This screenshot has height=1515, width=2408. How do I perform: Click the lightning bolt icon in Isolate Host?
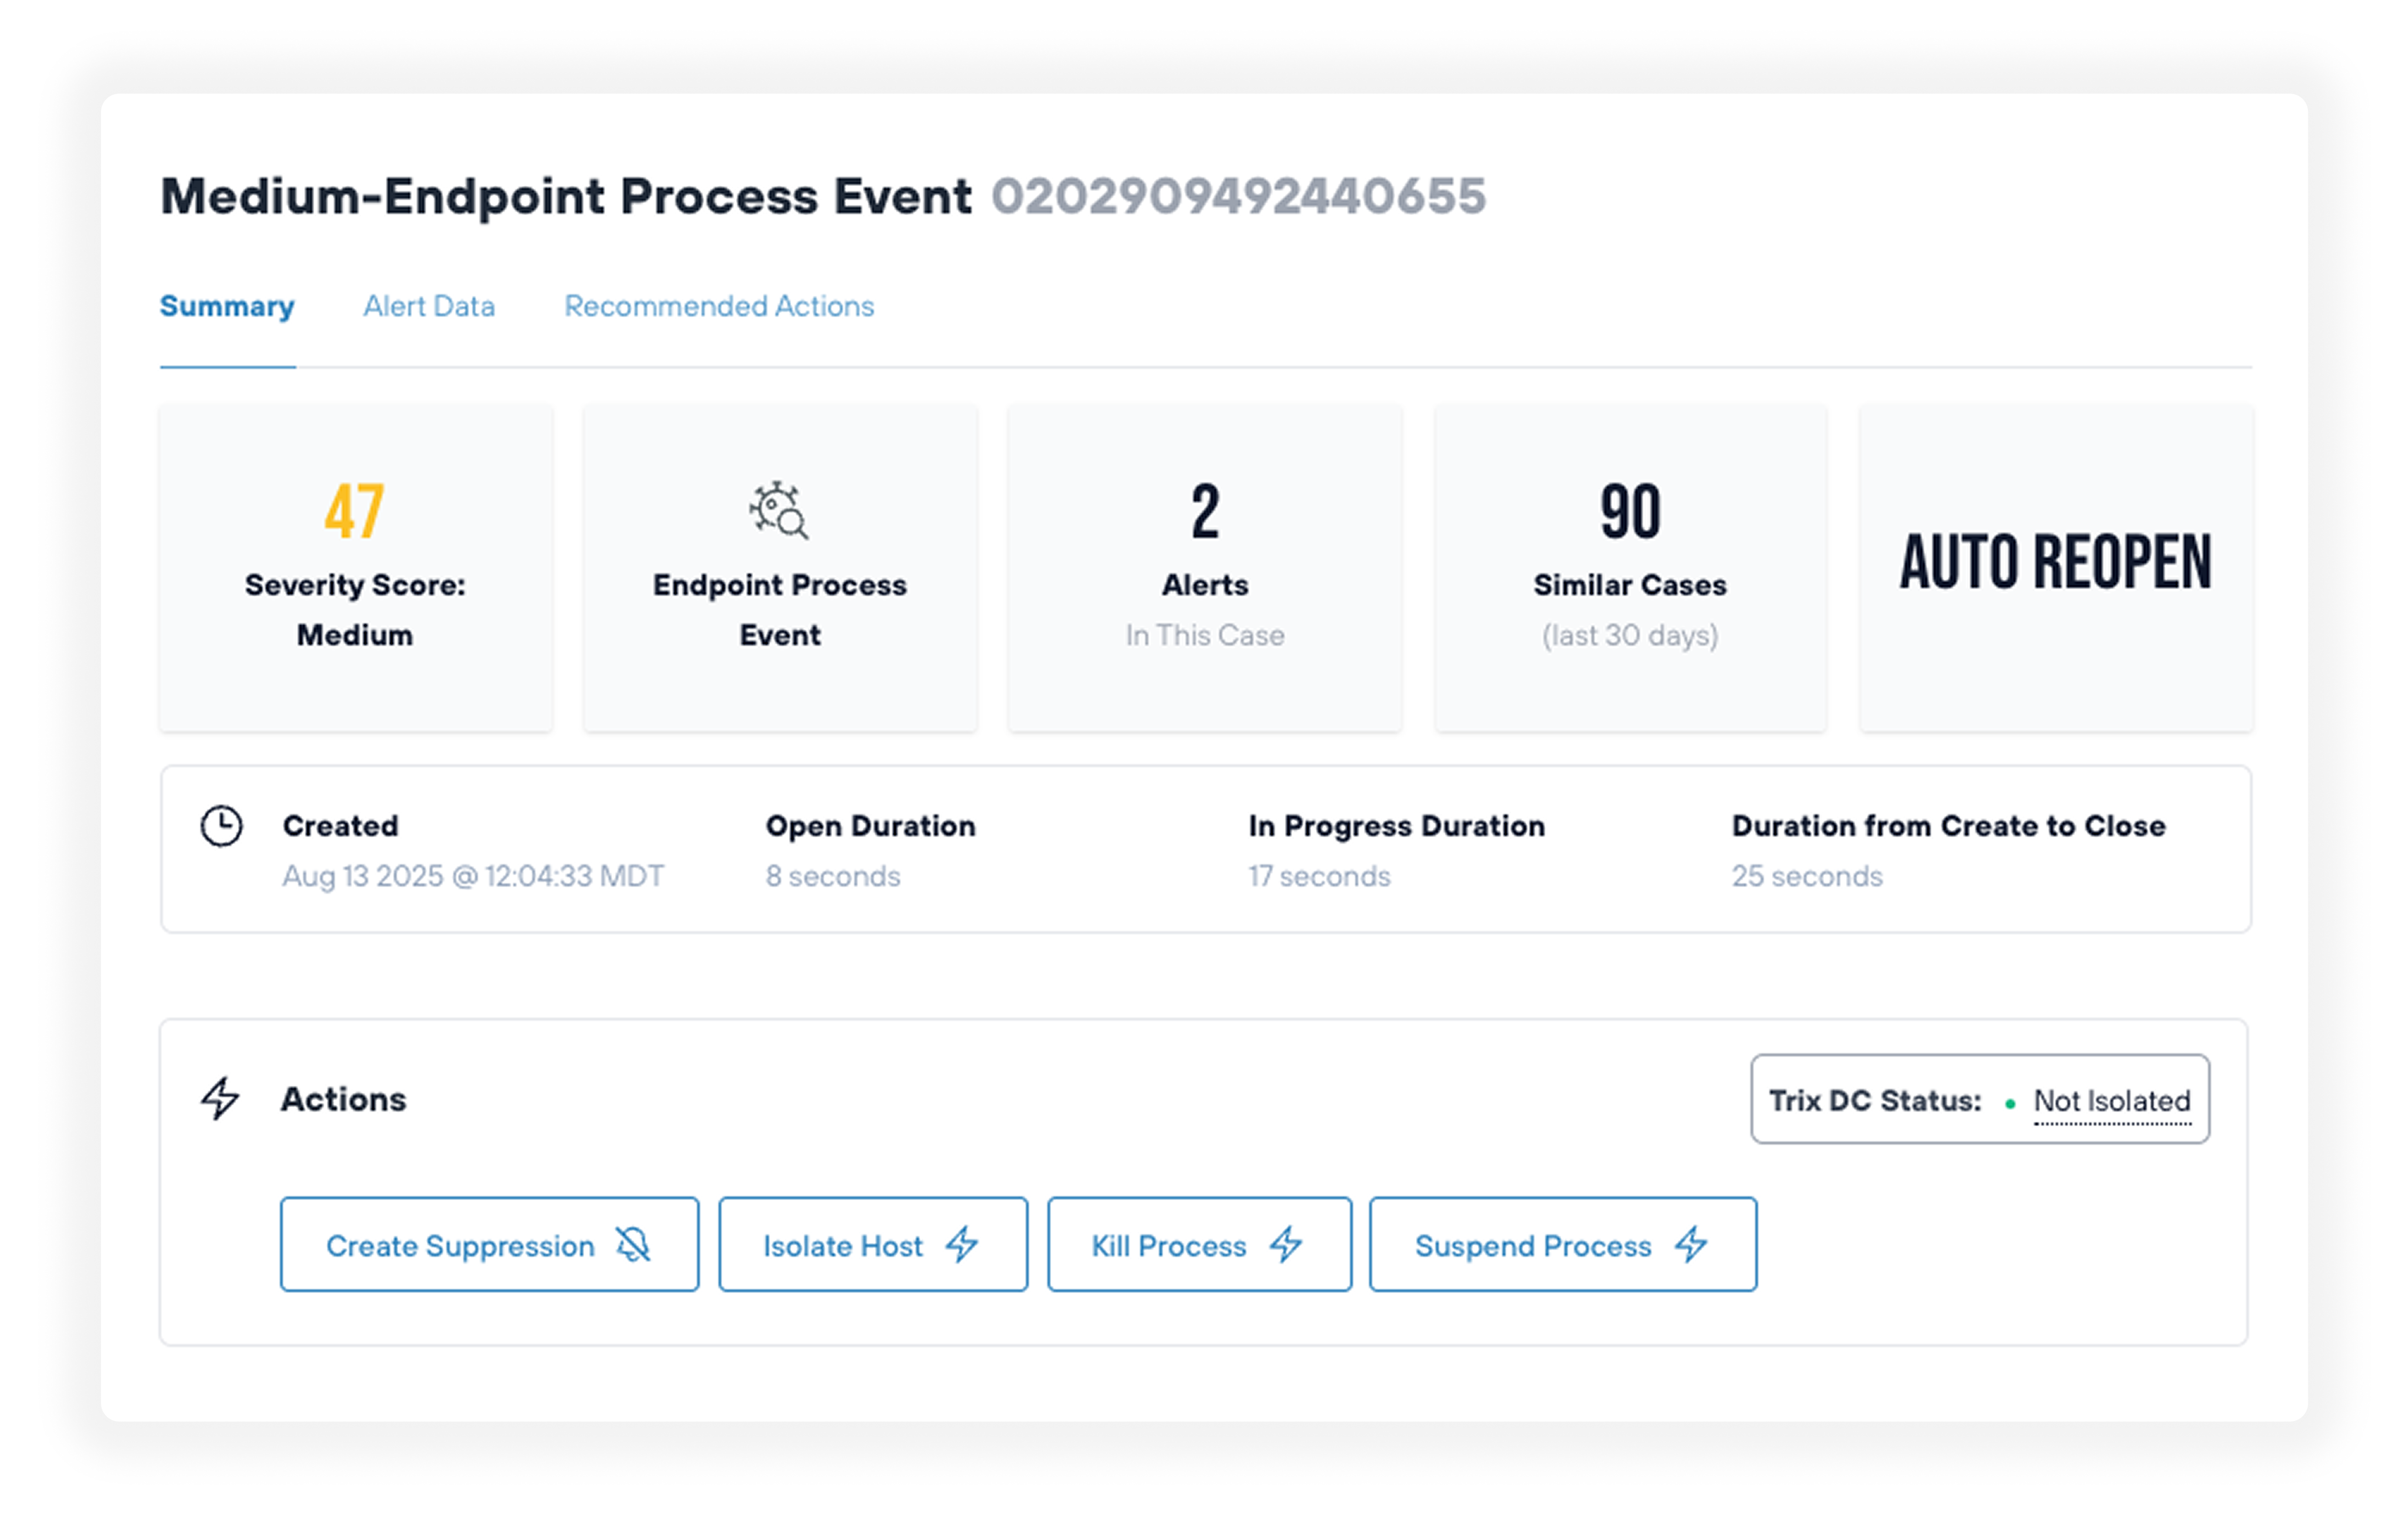[x=962, y=1245]
